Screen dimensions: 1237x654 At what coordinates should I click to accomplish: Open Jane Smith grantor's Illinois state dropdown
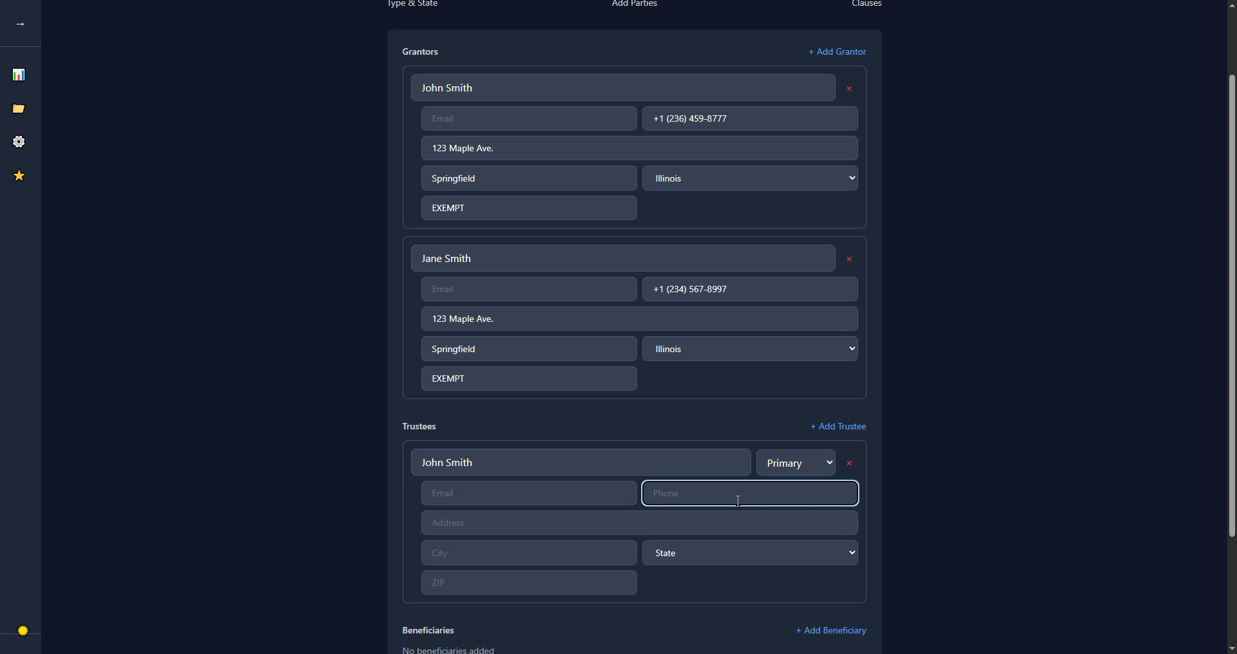(x=750, y=349)
